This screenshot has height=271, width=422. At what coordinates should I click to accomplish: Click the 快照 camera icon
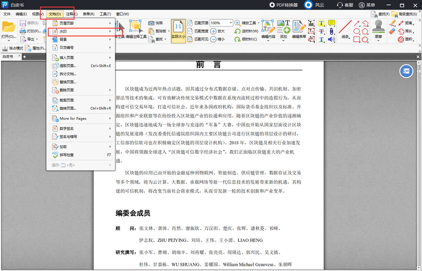(x=151, y=23)
